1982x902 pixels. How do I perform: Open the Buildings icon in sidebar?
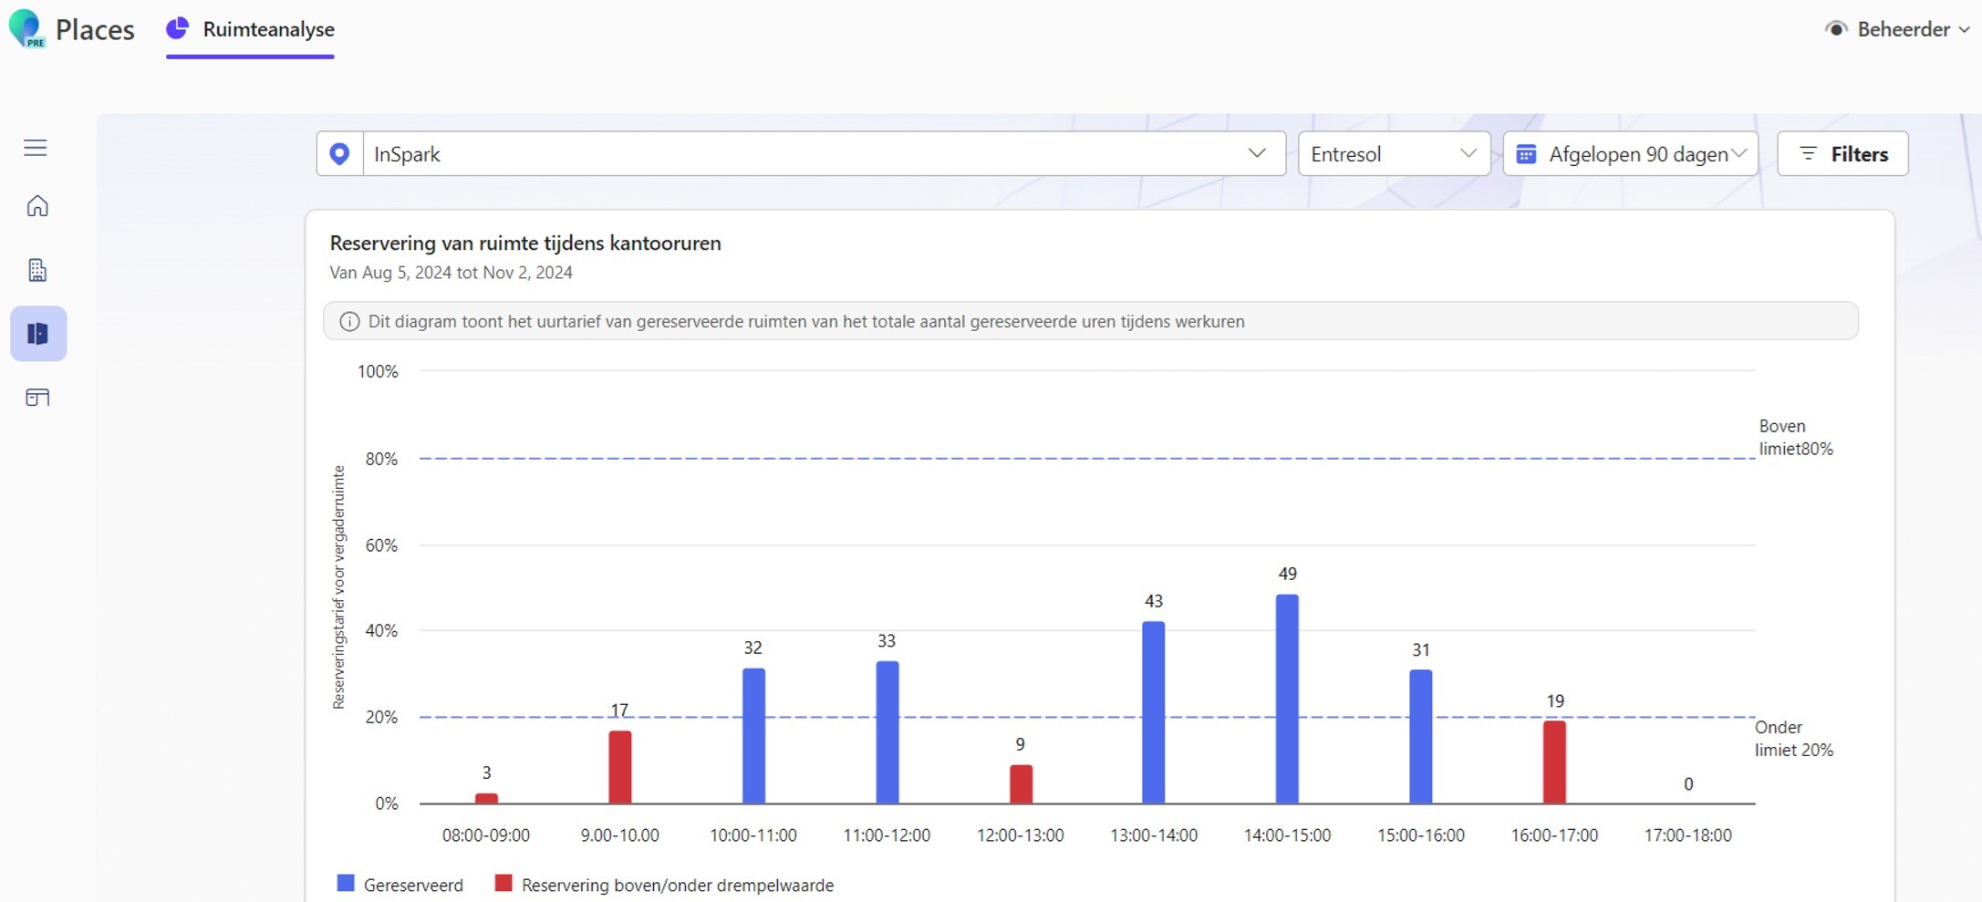tap(37, 270)
